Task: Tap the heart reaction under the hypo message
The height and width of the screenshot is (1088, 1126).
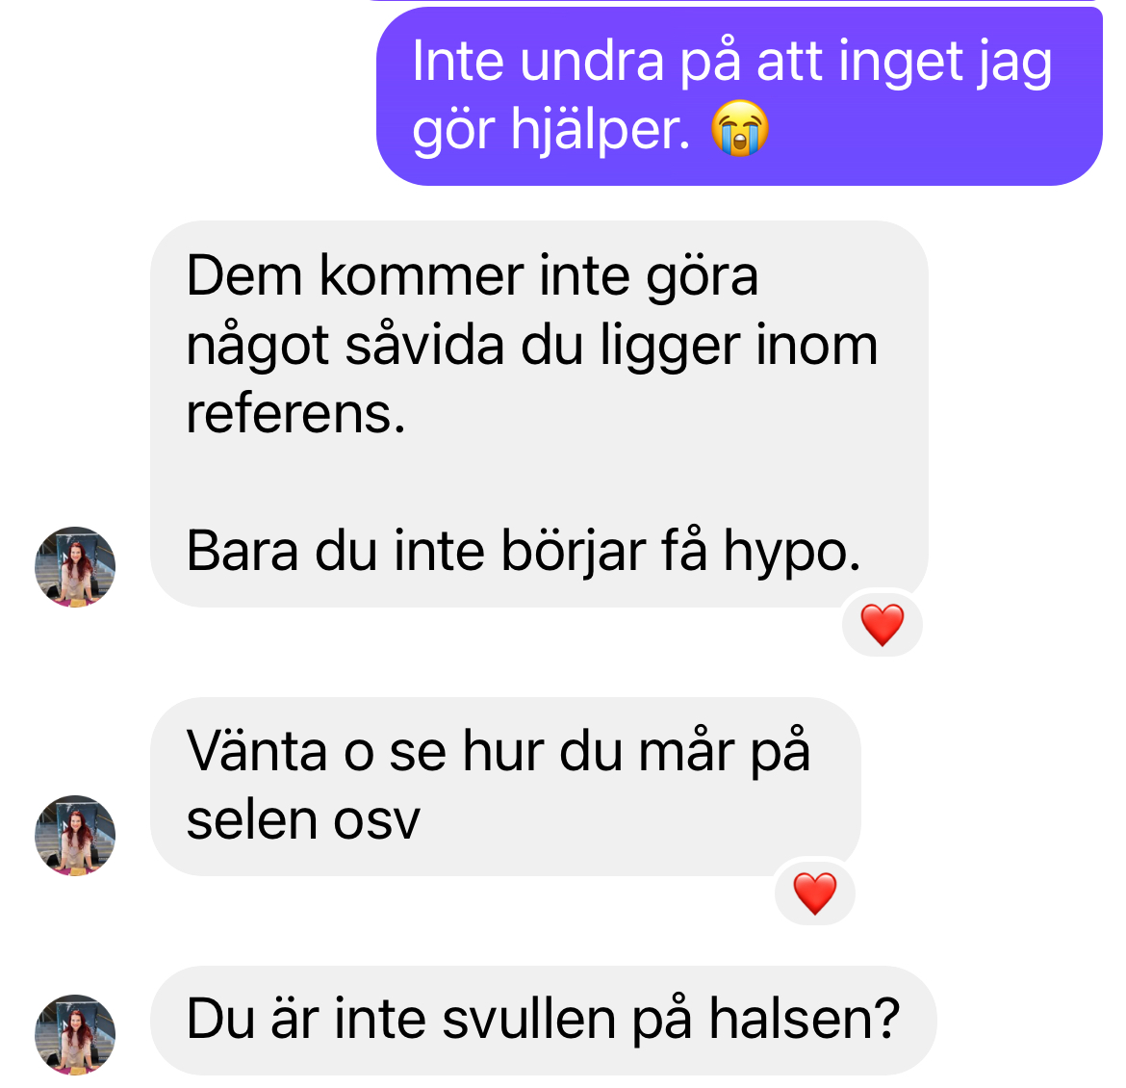Action: tap(882, 625)
